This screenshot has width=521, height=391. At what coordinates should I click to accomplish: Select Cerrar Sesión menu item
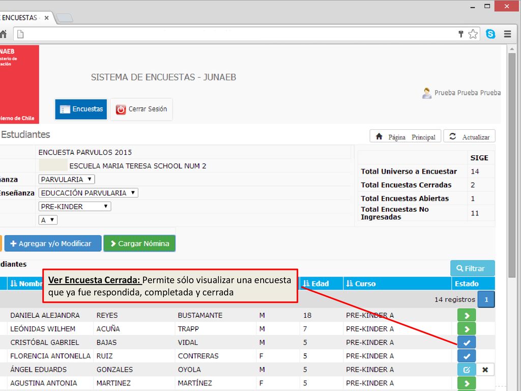pyautogui.click(x=141, y=109)
